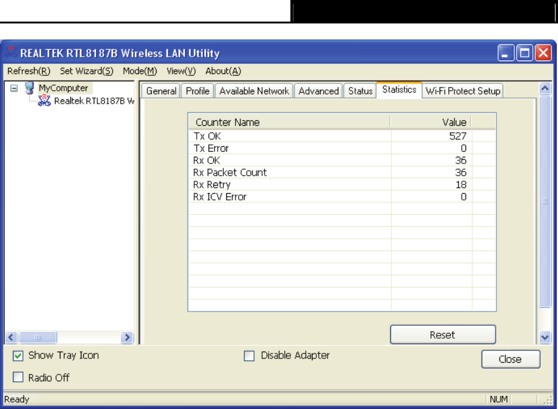This screenshot has height=409, width=558.
Task: Click vertical scrollbar up arrow
Action: pyautogui.click(x=545, y=88)
